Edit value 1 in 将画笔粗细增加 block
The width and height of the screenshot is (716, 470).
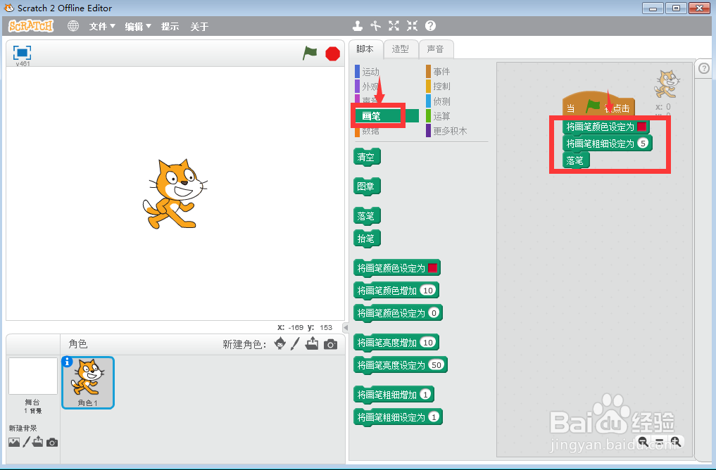point(425,394)
